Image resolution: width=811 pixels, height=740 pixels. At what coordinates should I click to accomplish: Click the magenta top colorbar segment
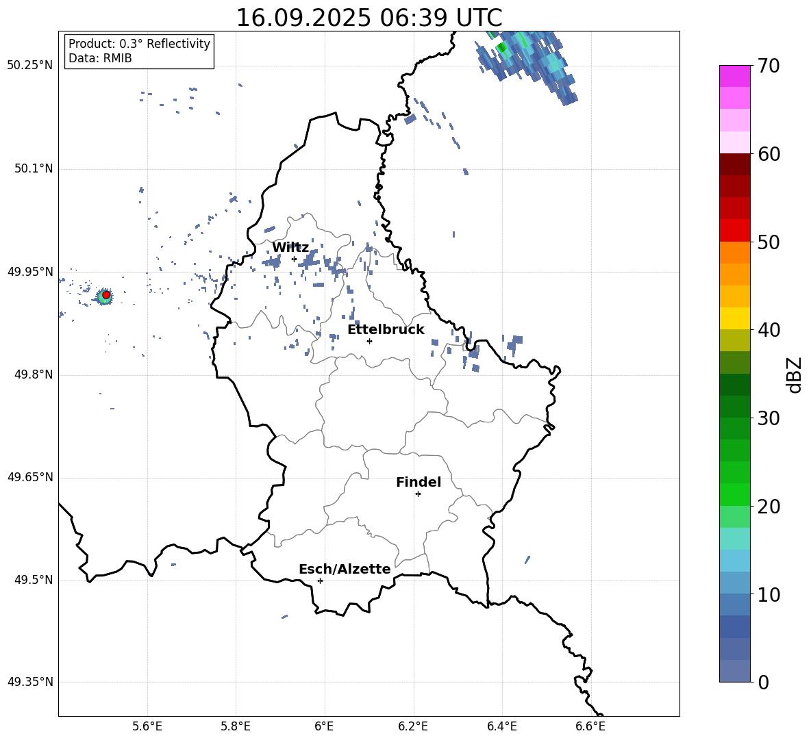[735, 76]
